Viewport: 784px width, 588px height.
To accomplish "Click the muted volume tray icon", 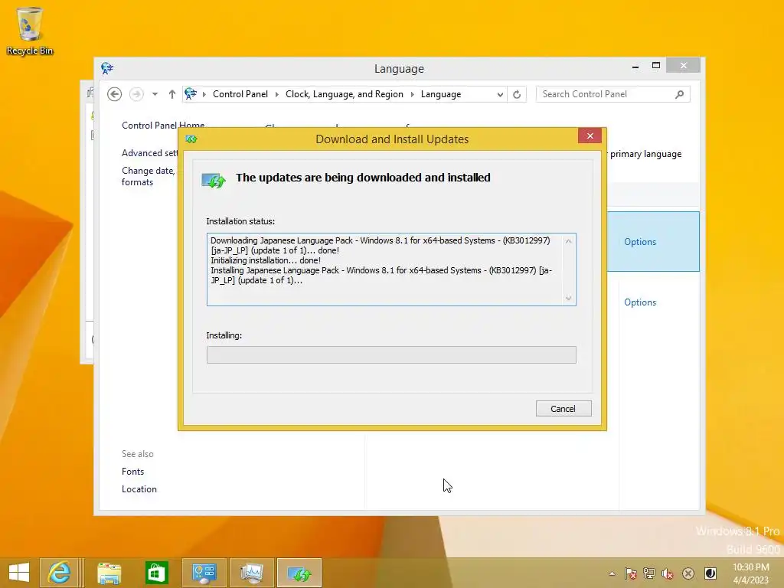I will tap(668, 573).
